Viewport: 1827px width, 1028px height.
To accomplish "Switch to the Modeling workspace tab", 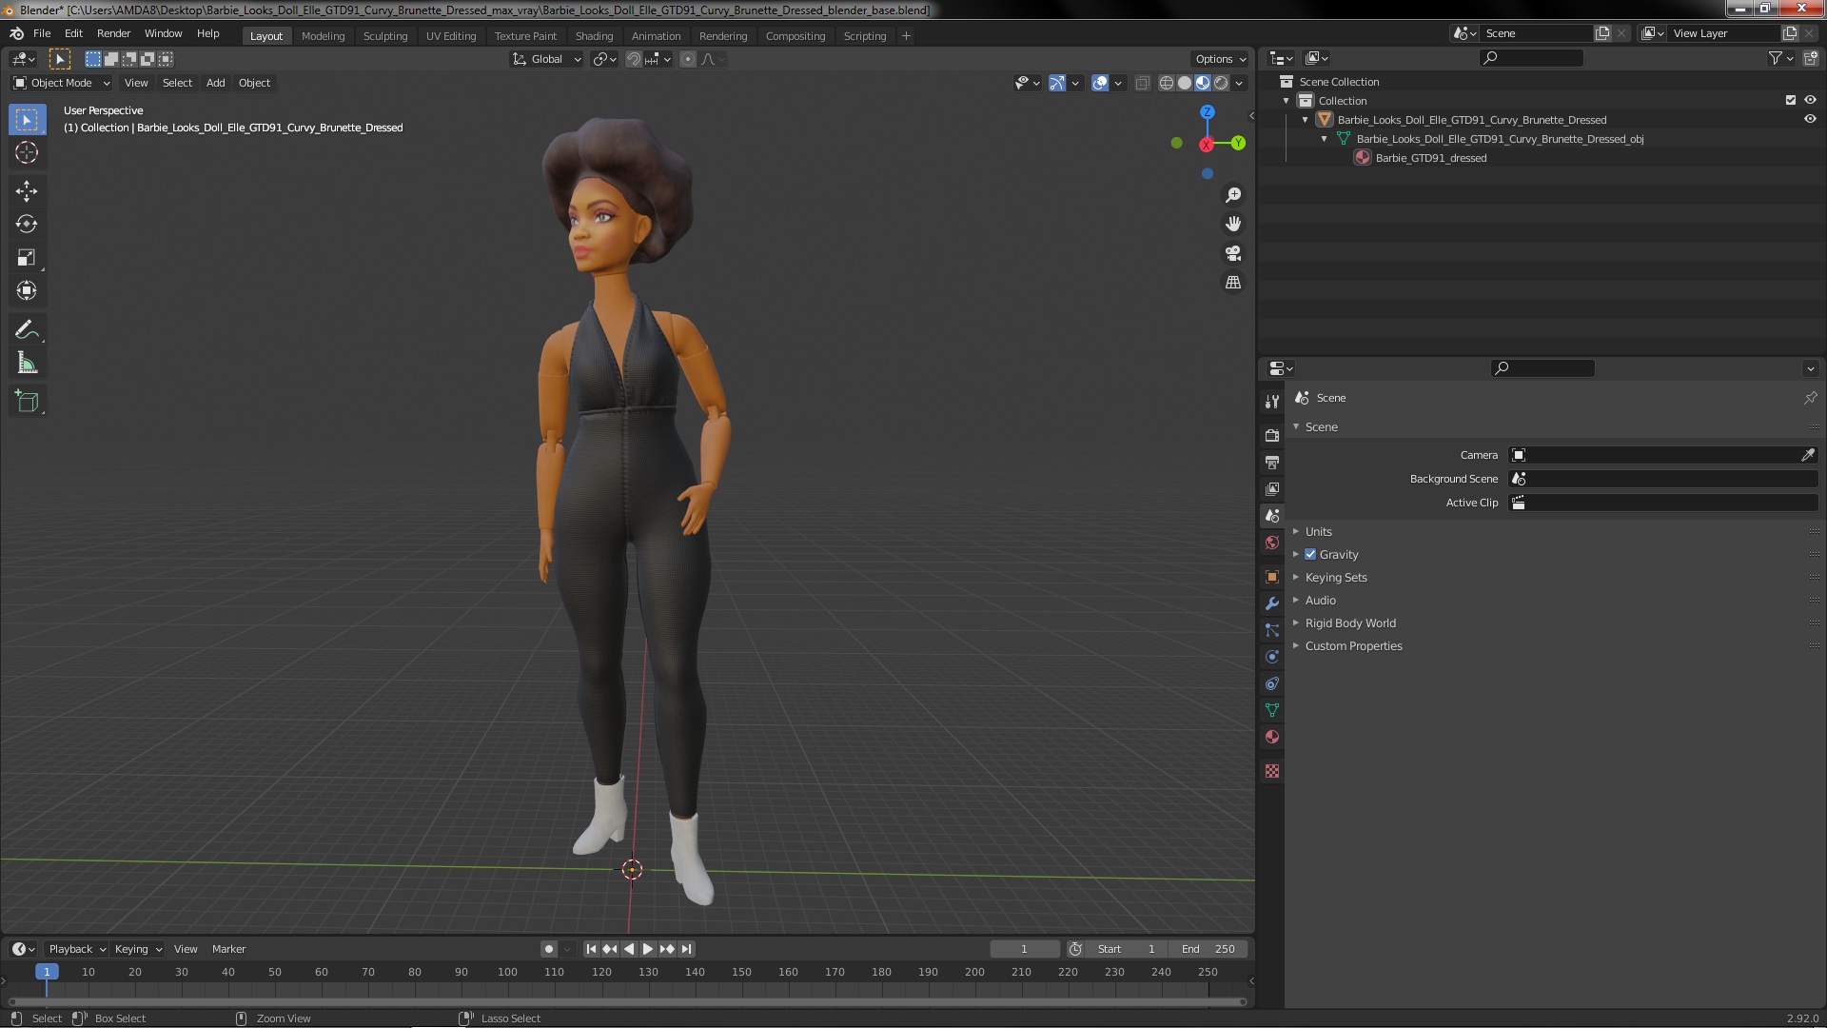I will 323,36.
